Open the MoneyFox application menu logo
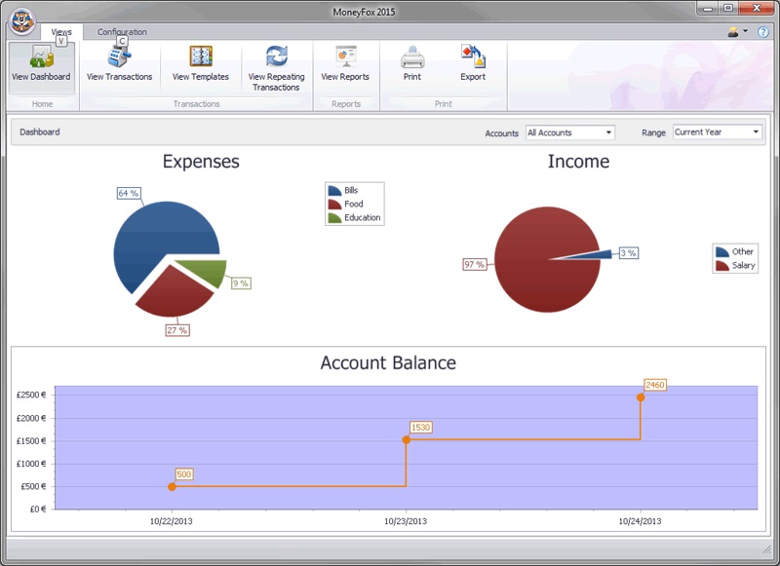This screenshot has height=566, width=780. pos(21,21)
